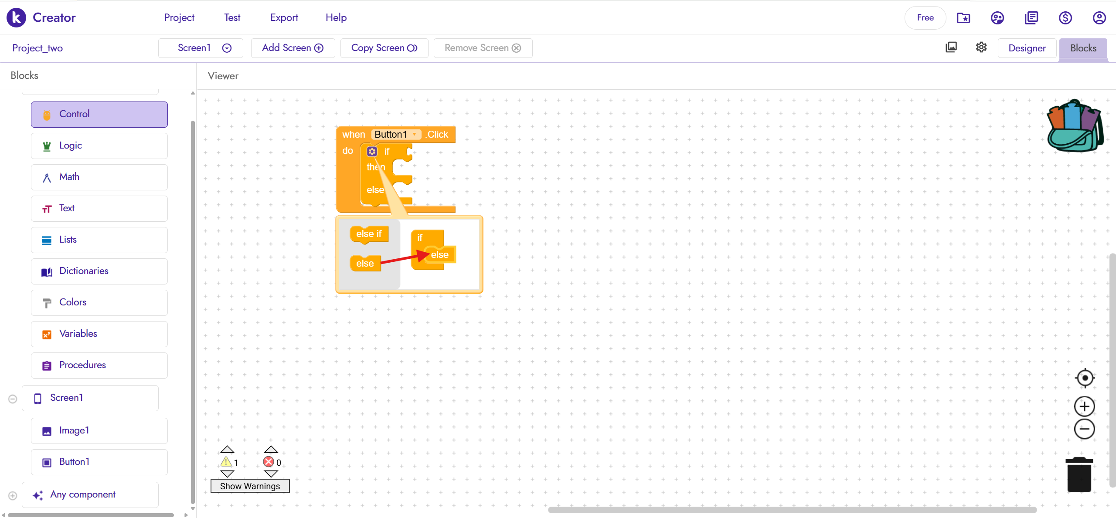Open the Screen1 screen selector dropdown
The width and height of the screenshot is (1116, 518).
pos(201,48)
